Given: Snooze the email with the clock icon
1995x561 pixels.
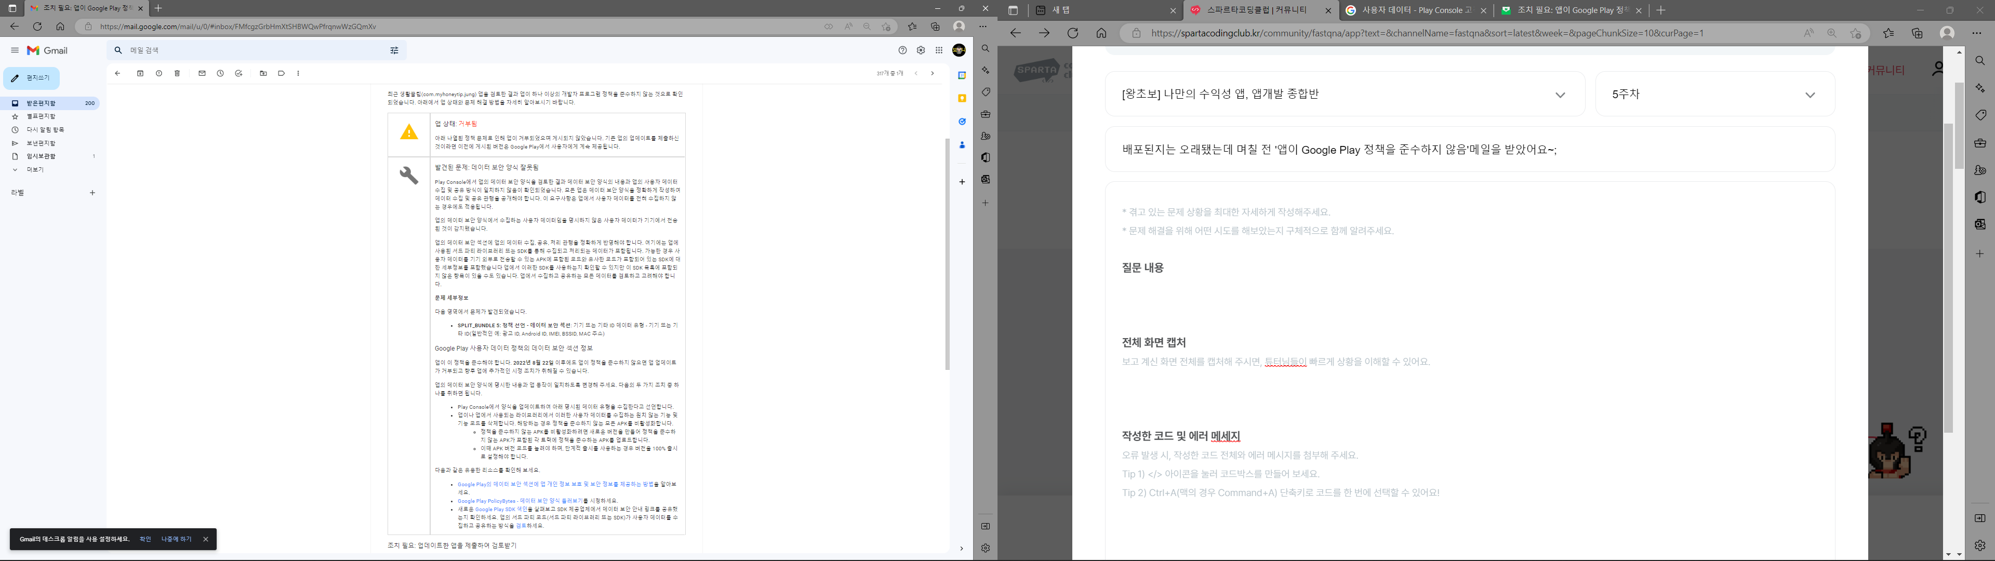Looking at the screenshot, I should (x=221, y=74).
